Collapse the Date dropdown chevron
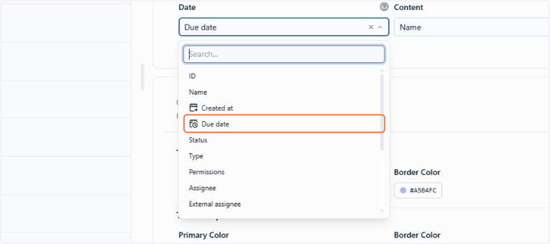This screenshot has height=244, width=550. pyautogui.click(x=380, y=27)
